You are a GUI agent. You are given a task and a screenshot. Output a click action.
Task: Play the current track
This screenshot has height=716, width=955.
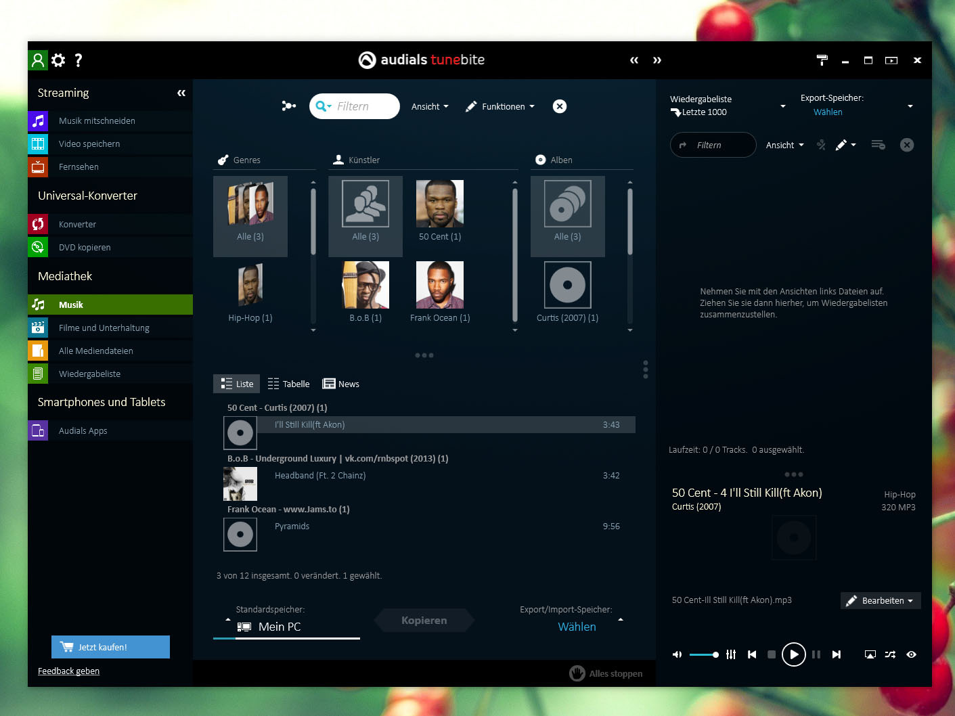coord(794,654)
